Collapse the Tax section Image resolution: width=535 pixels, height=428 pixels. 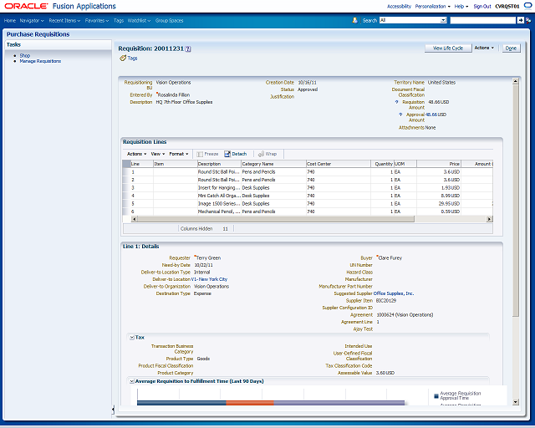pyautogui.click(x=132, y=338)
